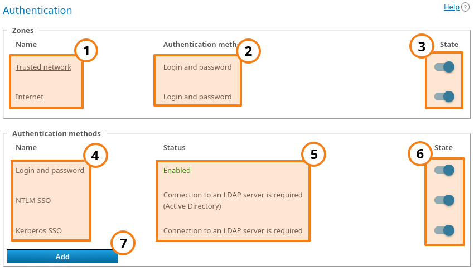
Task: Click the numbered callout 1 marker
Action: click(x=86, y=51)
